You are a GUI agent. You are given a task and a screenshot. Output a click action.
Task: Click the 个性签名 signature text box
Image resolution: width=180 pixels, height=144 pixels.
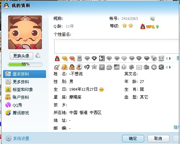(x=117, y=46)
